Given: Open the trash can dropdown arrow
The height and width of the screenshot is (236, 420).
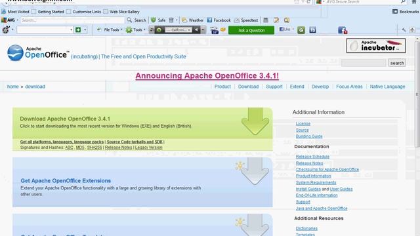Looking at the screenshot, I should tap(177, 20).
